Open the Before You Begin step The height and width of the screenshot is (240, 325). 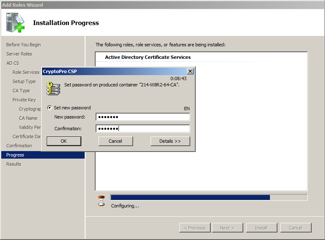click(x=23, y=45)
